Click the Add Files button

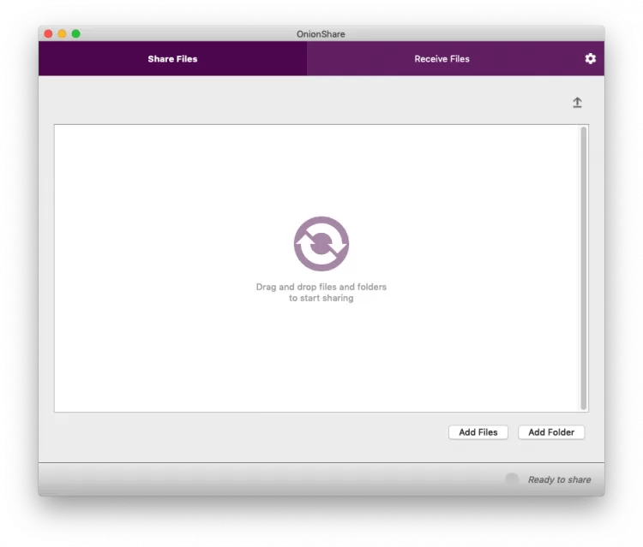pyautogui.click(x=478, y=432)
